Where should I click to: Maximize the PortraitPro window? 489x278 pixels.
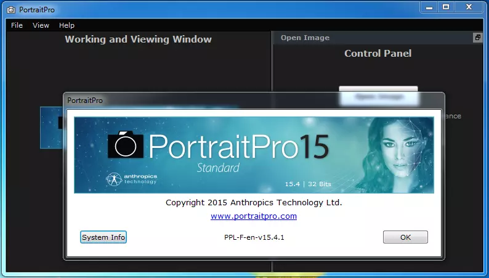[x=446, y=7]
